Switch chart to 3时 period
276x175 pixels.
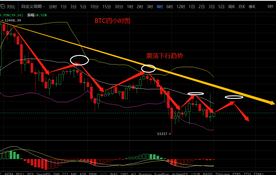(x=150, y=7)
